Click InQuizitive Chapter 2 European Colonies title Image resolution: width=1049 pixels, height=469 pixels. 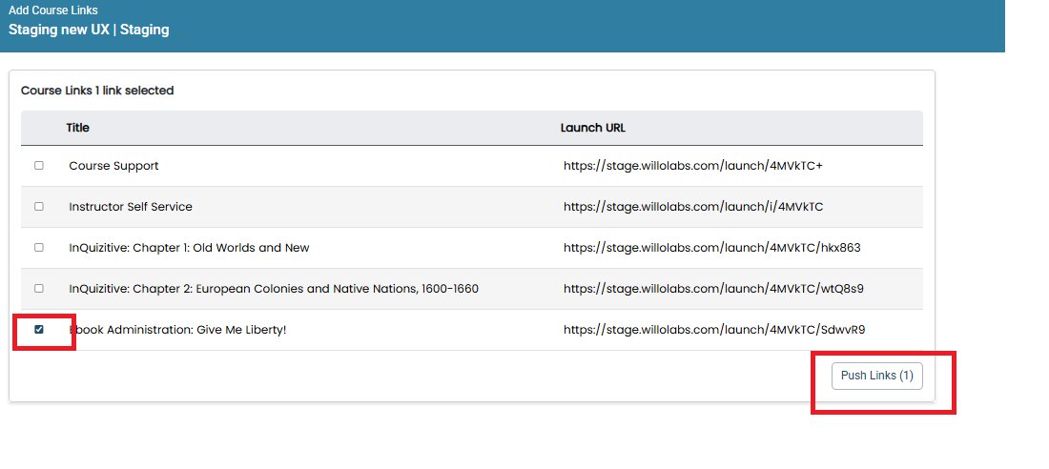point(274,288)
